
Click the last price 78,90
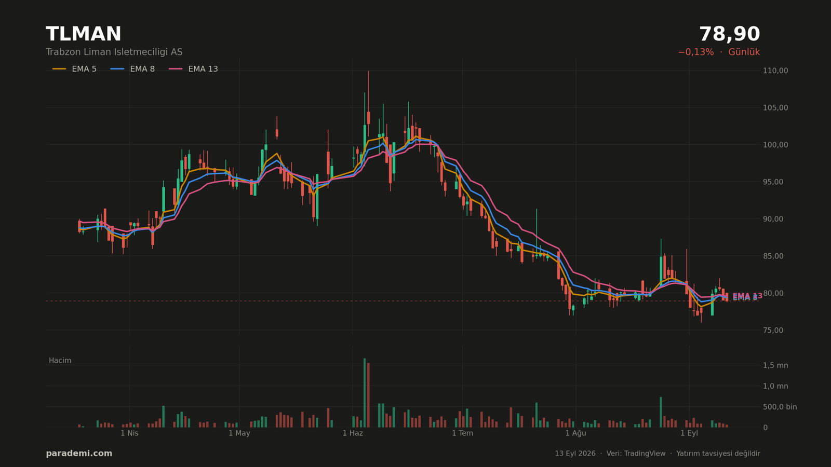tap(729, 34)
